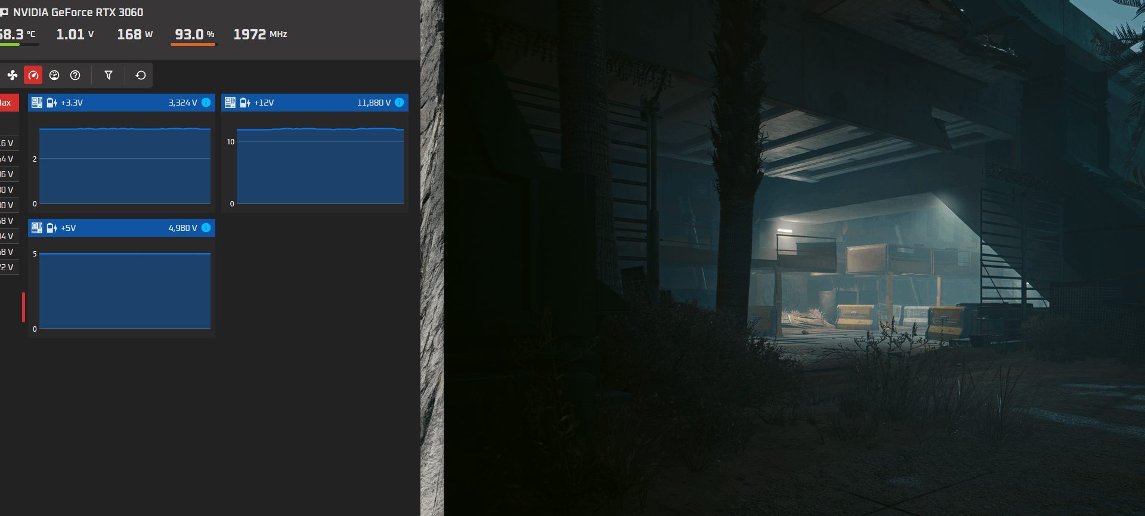Open the question mark help icon
Image resolution: width=1145 pixels, height=516 pixels.
(75, 75)
